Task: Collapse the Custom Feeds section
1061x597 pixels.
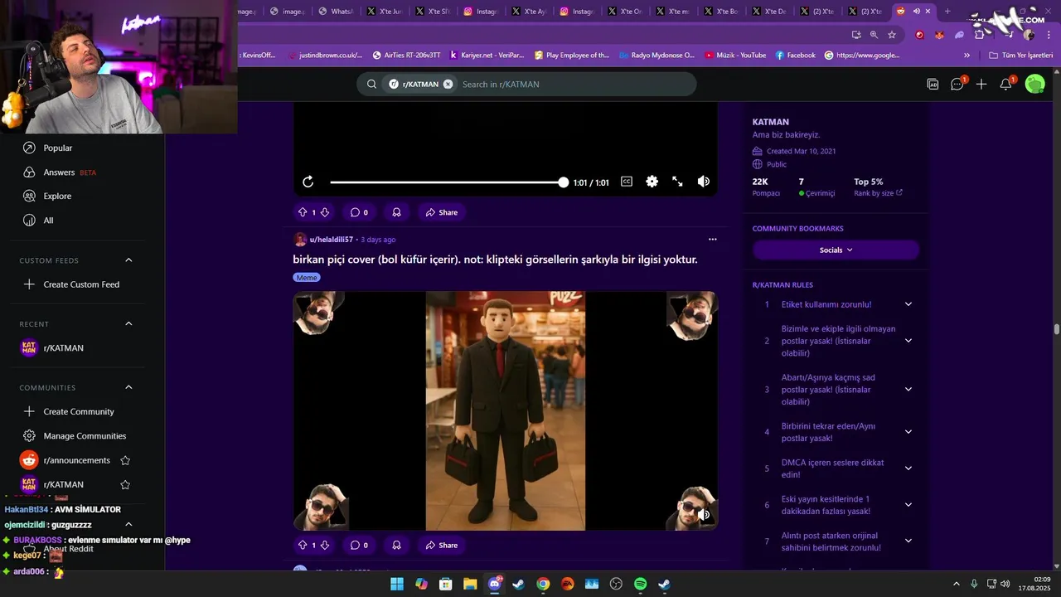Action: (128, 260)
